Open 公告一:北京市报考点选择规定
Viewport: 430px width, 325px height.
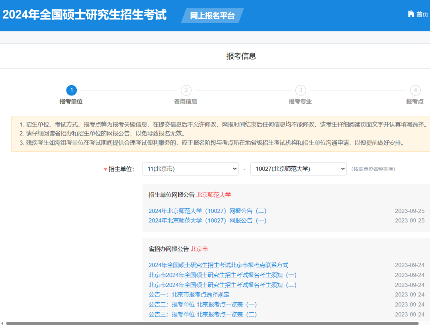[x=189, y=295]
